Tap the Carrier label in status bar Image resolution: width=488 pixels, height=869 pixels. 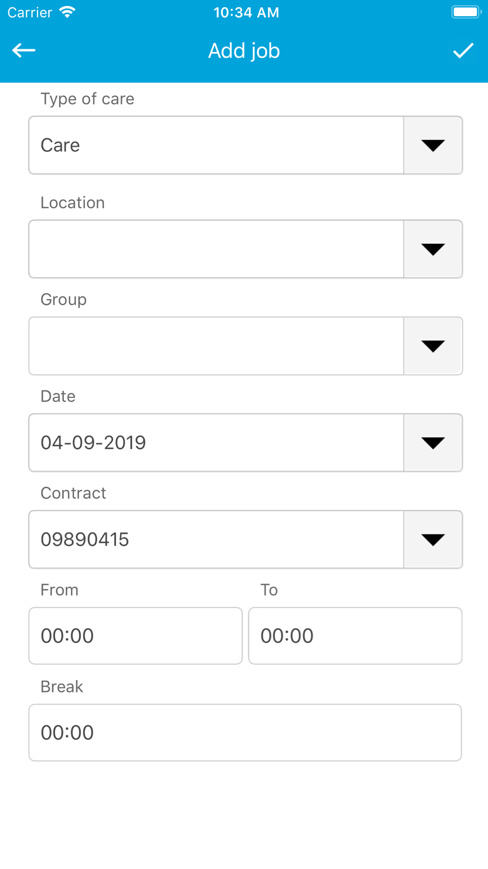point(30,12)
